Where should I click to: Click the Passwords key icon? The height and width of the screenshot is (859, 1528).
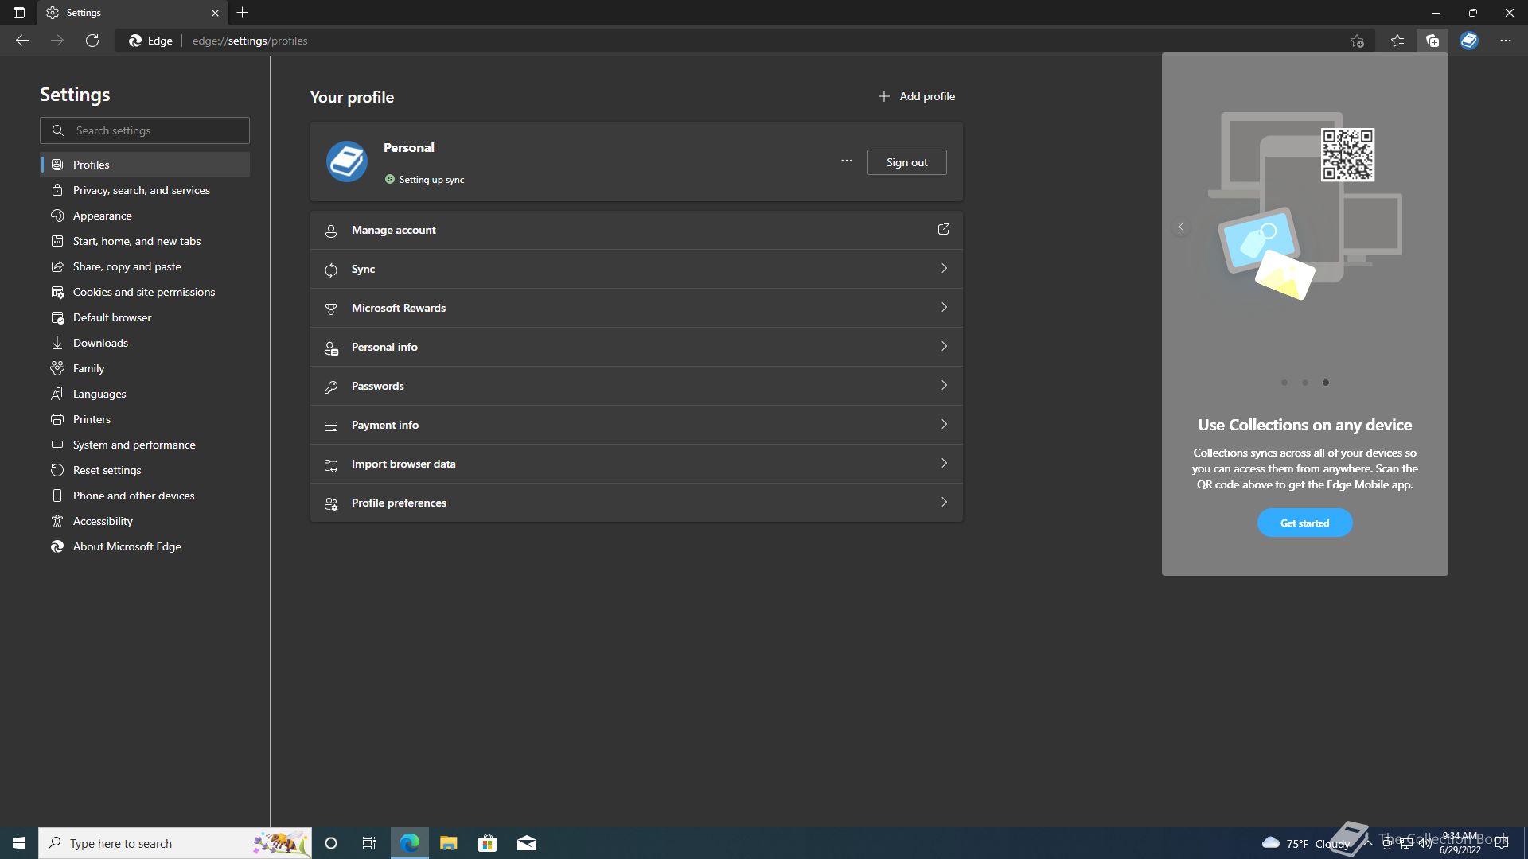[331, 387]
